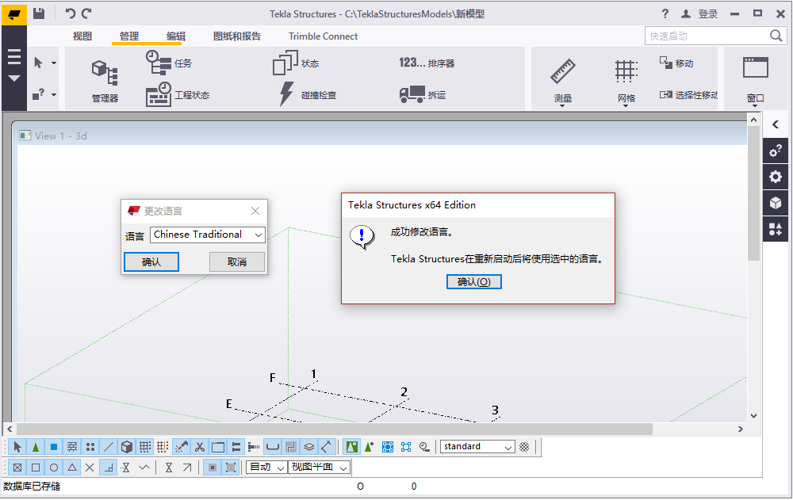Toggle snap to intersection points X
Screen dimensions: 793x500
[90, 468]
